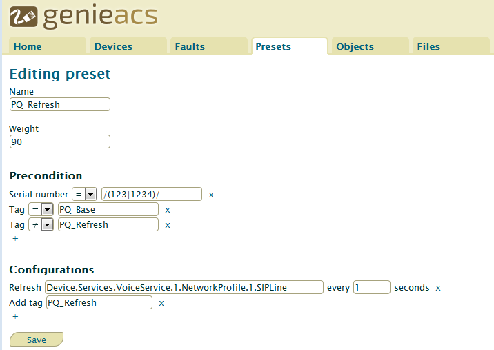
Task: Click the Weight input field
Action: pos(60,142)
